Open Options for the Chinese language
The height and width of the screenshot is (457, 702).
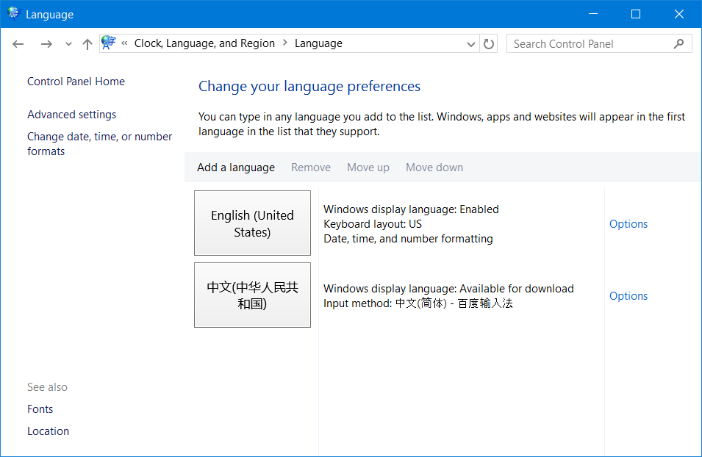click(628, 296)
